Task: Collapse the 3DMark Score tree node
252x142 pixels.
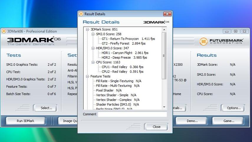Action: (88, 29)
